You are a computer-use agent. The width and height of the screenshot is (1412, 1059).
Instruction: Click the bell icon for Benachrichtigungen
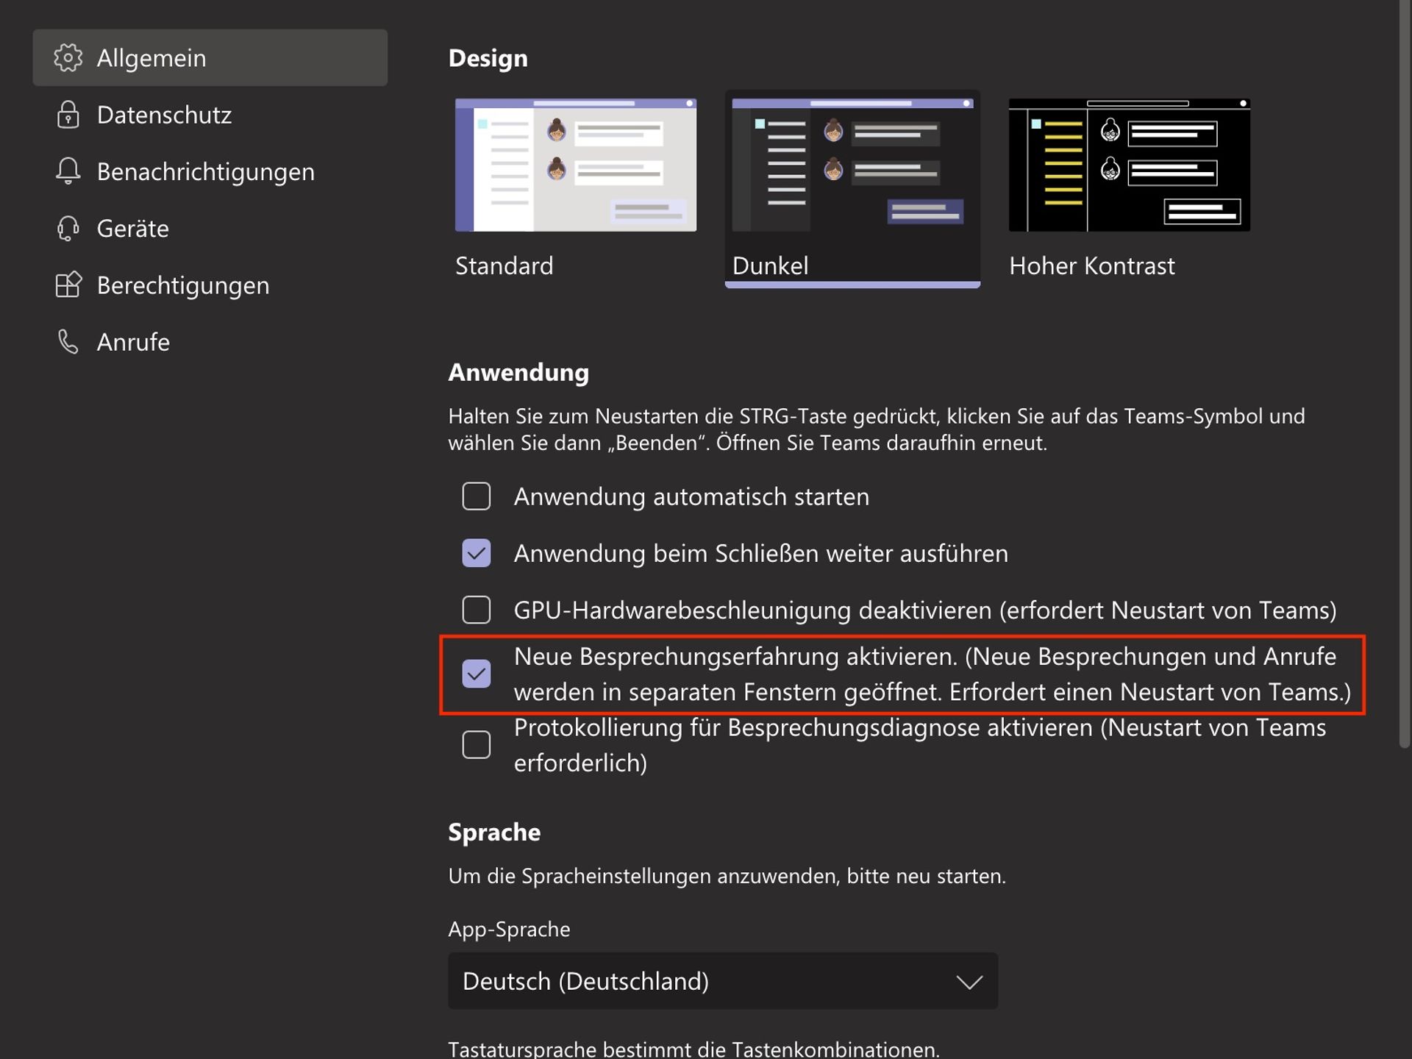point(68,171)
